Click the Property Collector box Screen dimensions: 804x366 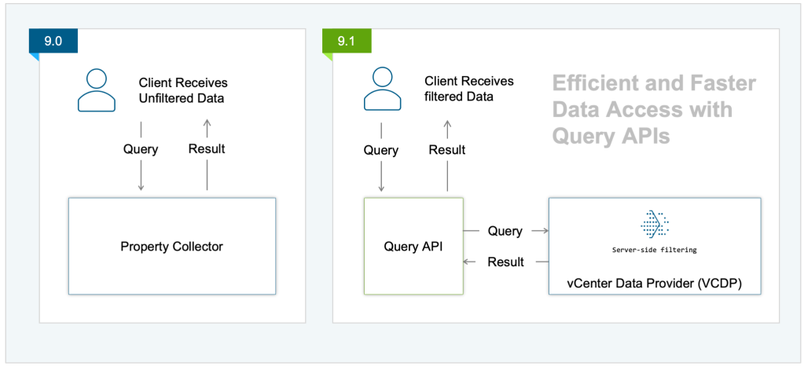point(172,246)
